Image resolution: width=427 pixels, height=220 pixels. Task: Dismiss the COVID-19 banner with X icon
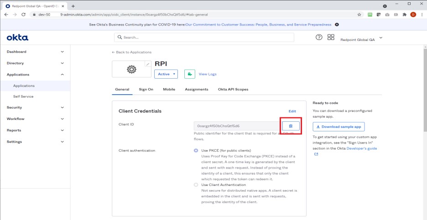[337, 24]
